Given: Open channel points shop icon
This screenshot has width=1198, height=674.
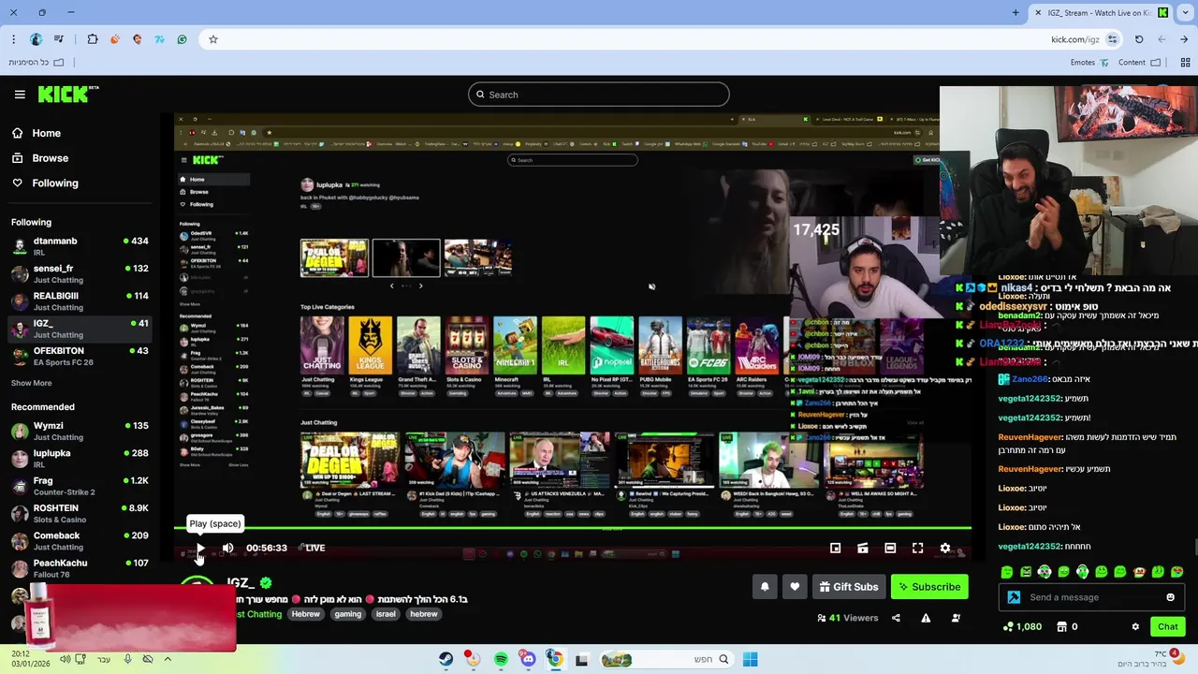Looking at the screenshot, I should click(x=1062, y=626).
